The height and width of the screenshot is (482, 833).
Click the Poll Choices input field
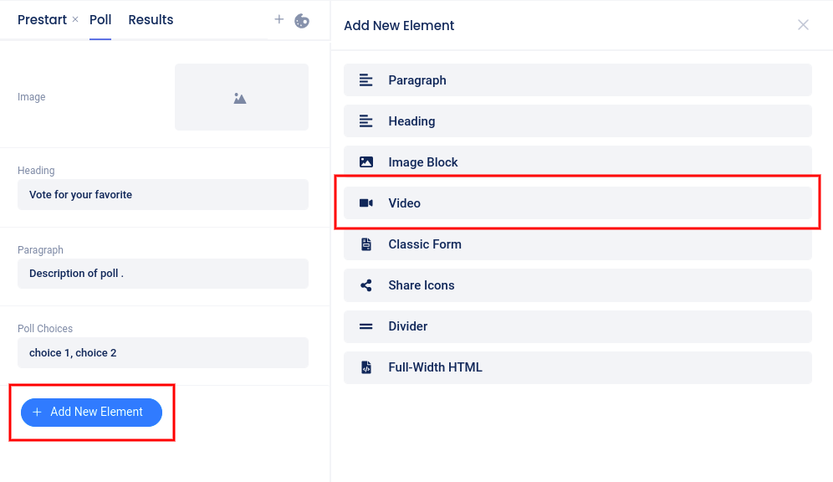pos(162,353)
